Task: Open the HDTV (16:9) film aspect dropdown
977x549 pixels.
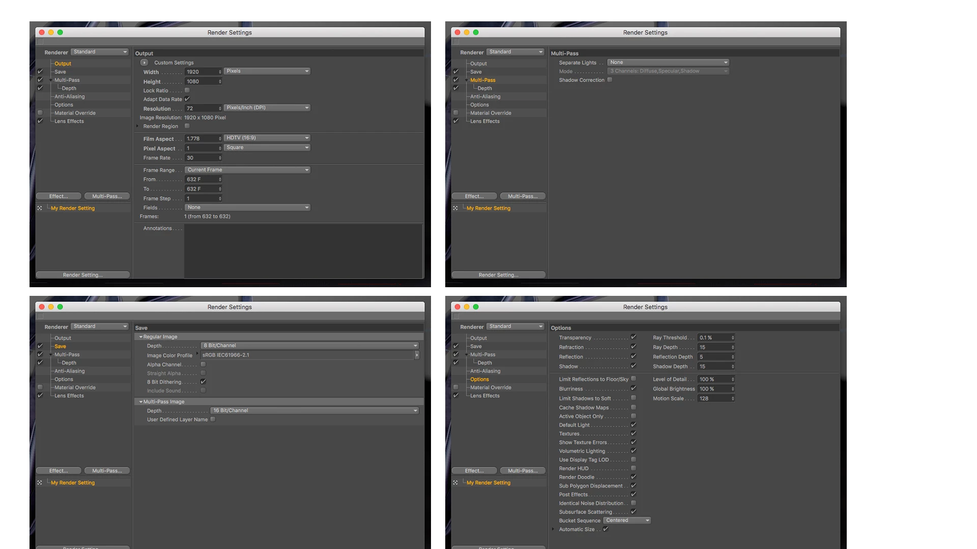Action: click(267, 138)
